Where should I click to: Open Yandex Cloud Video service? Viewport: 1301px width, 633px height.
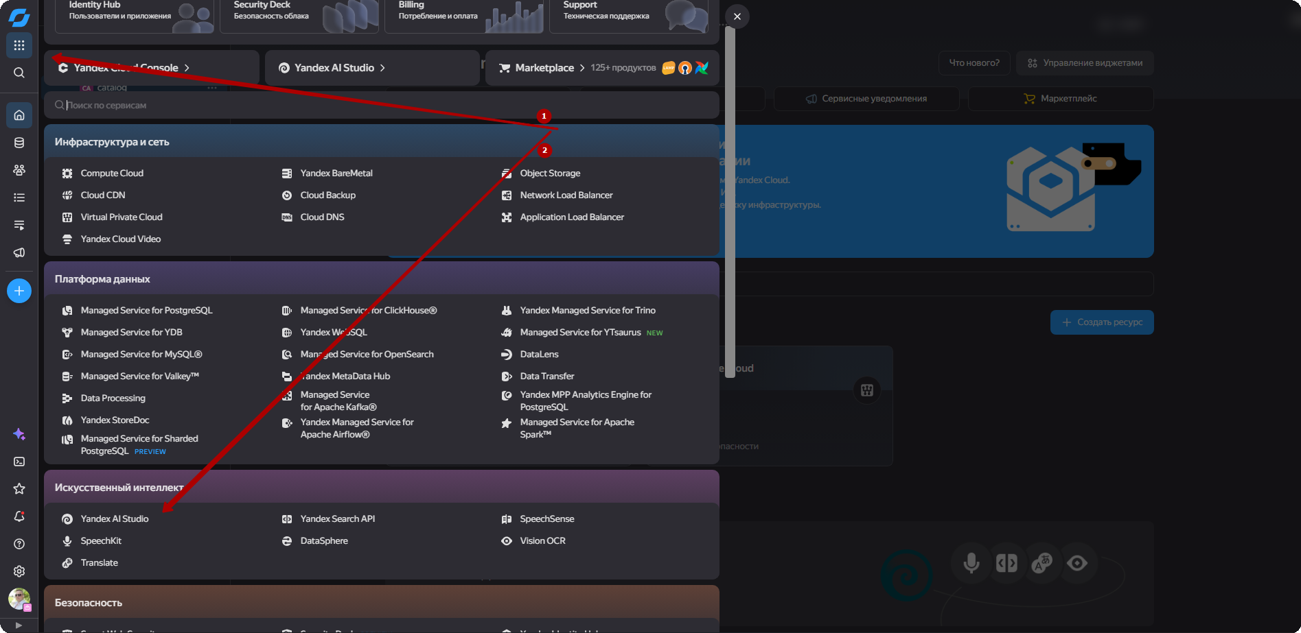click(x=121, y=239)
